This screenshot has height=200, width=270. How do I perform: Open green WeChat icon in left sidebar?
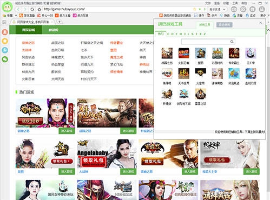pos(5,59)
